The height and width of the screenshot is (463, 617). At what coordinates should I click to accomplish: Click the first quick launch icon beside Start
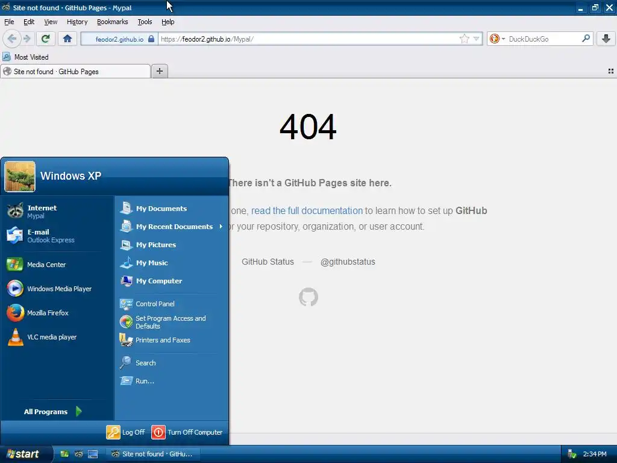[x=64, y=454]
